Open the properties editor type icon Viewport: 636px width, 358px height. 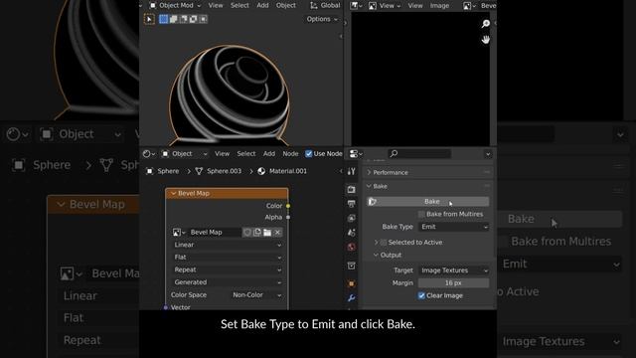click(356, 154)
